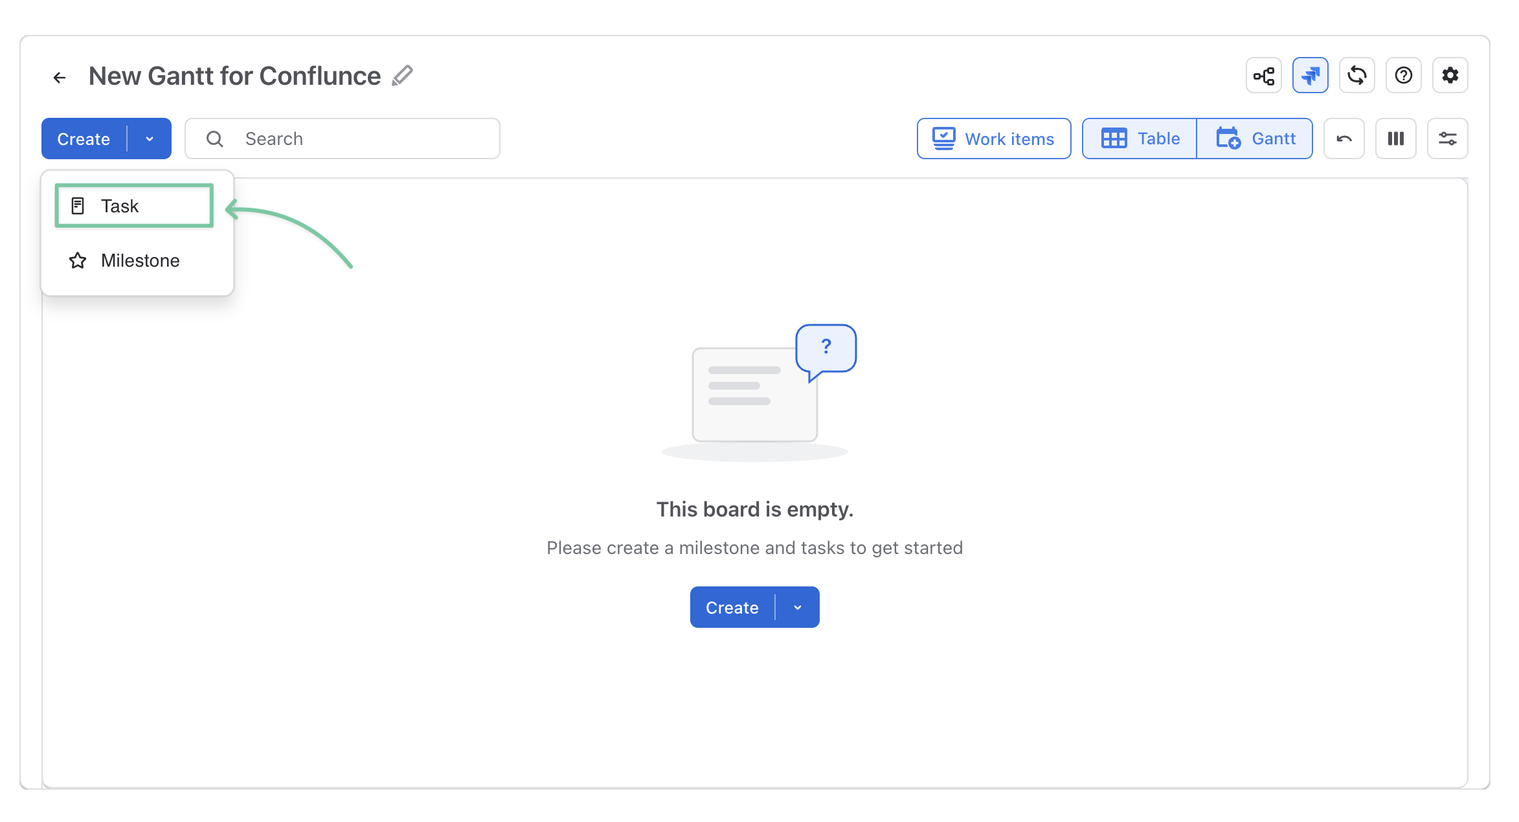Screen dimensions: 1519x822
Task: Click the Create button under empty board
Action: point(732,607)
